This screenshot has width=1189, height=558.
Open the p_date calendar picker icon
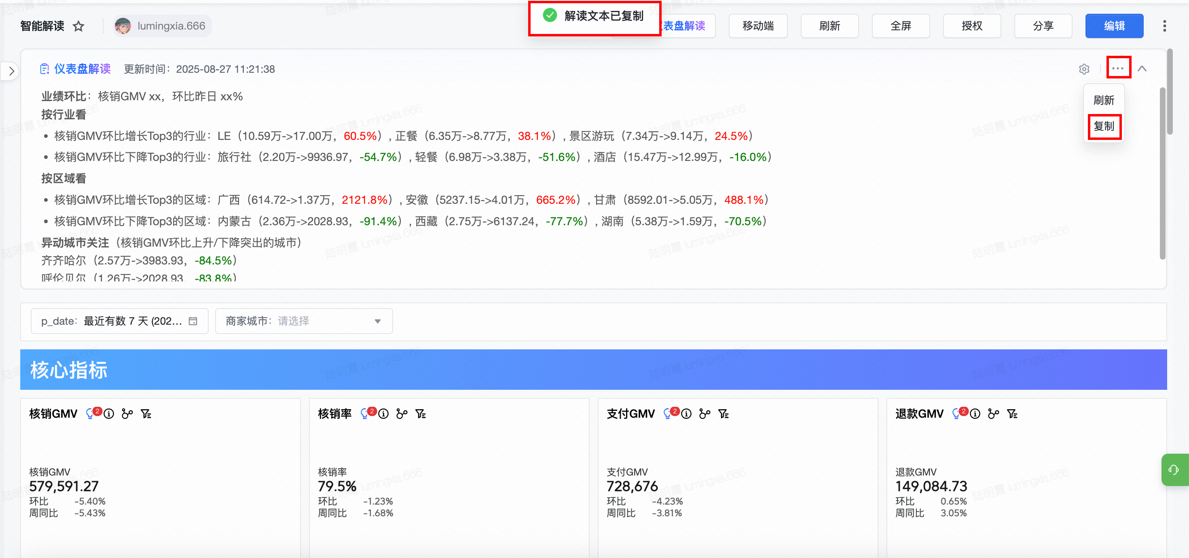(x=193, y=321)
